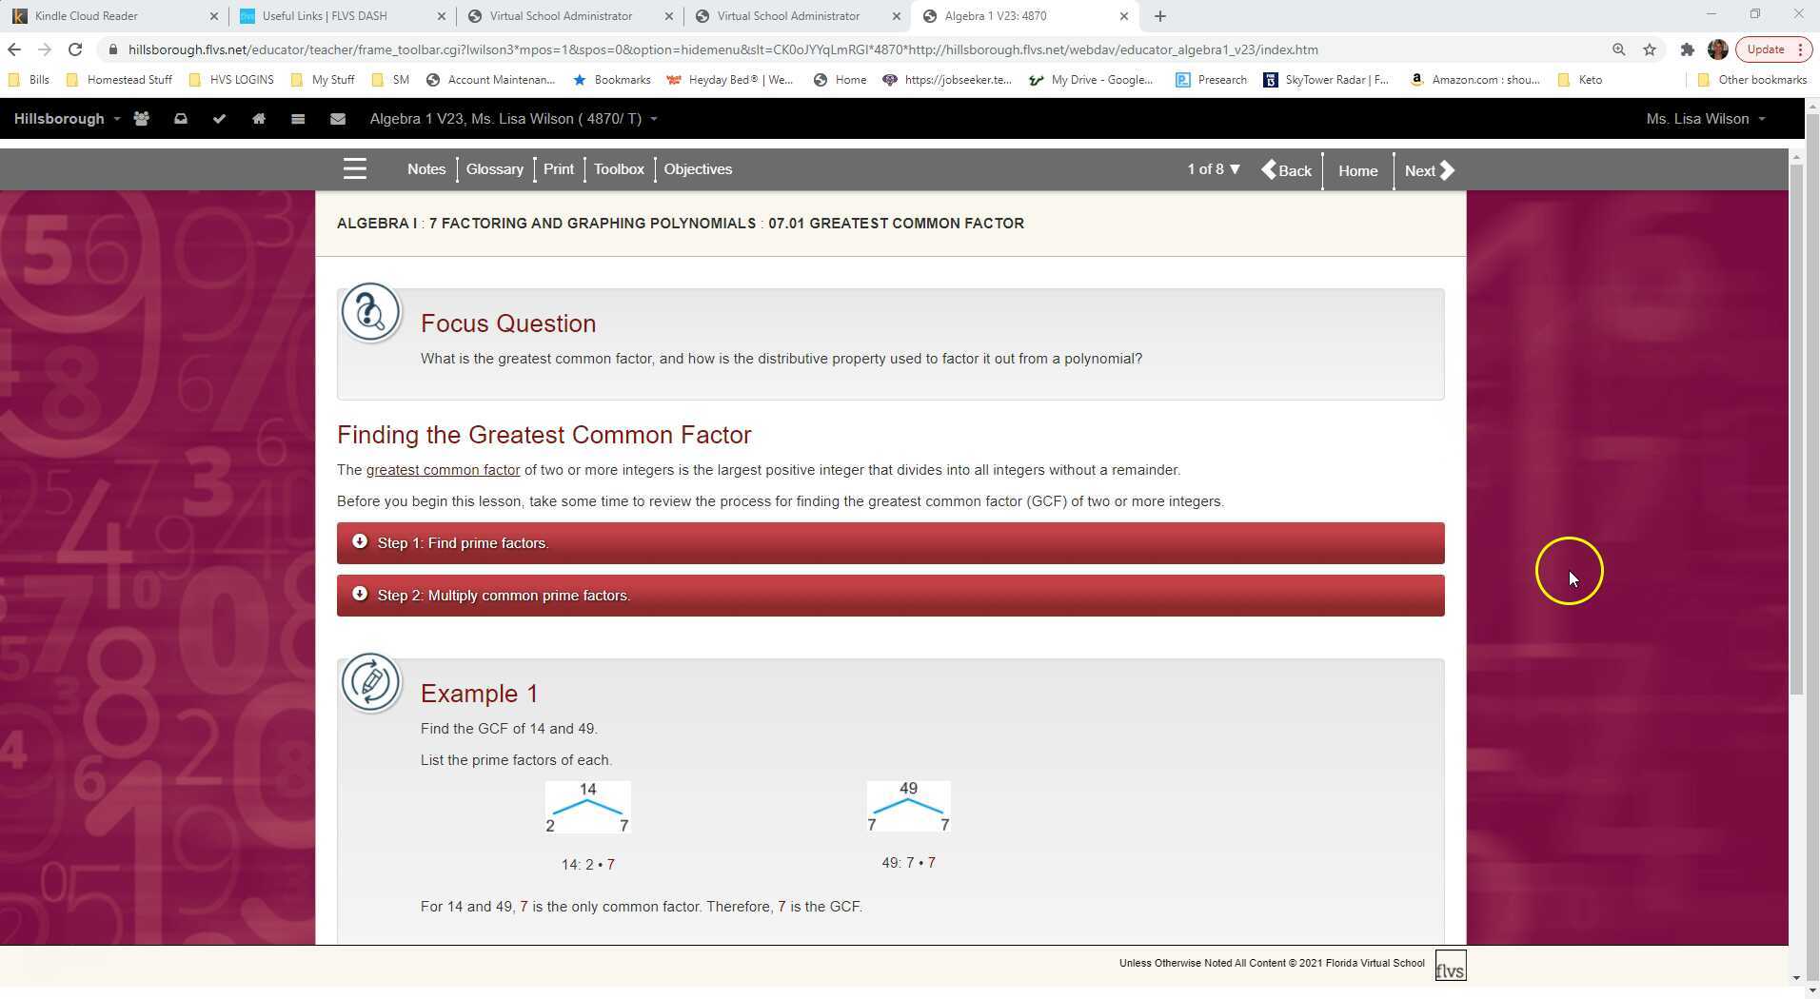Switch to the Virtual School Administrator tab

click(x=562, y=16)
